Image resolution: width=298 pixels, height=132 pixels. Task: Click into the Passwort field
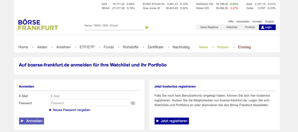point(89,103)
